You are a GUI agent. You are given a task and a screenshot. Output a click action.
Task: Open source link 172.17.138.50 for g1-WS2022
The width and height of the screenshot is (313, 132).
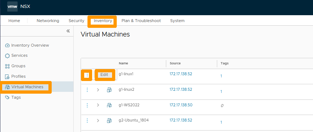point(181,105)
